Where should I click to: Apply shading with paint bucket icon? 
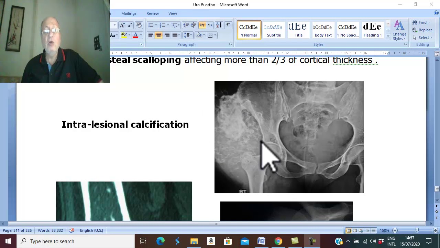(199, 35)
